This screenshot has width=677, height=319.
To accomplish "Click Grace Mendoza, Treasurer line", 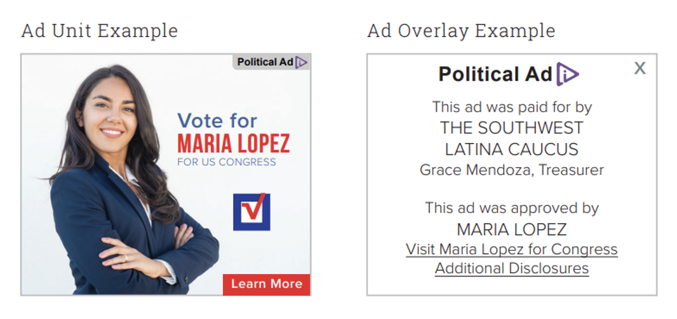I will (512, 170).
